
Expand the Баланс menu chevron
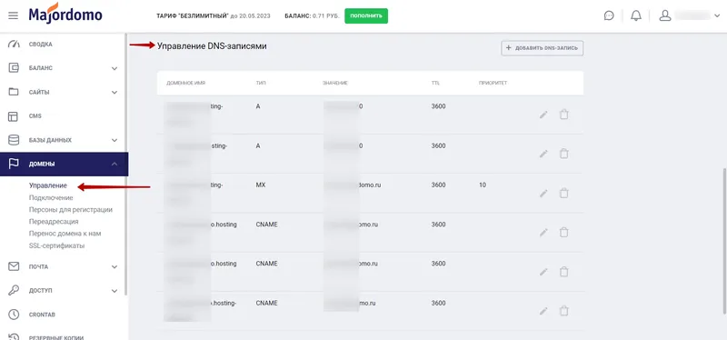point(115,69)
